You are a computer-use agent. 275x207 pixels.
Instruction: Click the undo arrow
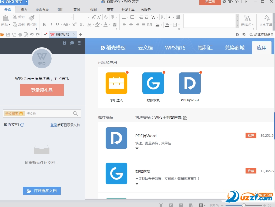tap(32, 35)
